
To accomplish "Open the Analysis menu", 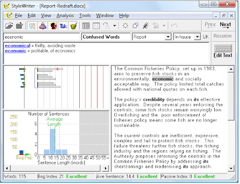I will (65, 15).
